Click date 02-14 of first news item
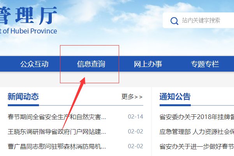 point(135,117)
